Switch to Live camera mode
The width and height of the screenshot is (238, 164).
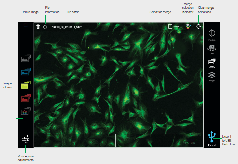[212, 48]
